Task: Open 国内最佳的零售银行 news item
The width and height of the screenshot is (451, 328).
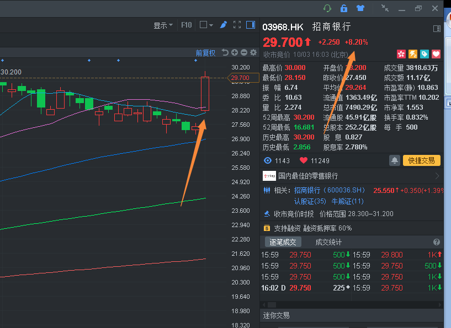Action: coord(308,176)
